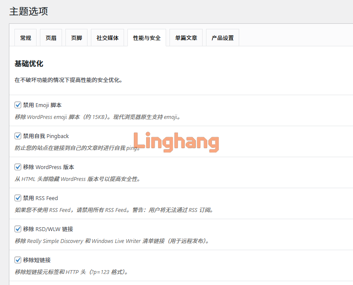Click the RSS Feed warning description text
The width and height of the screenshot is (353, 285).
(x=114, y=210)
